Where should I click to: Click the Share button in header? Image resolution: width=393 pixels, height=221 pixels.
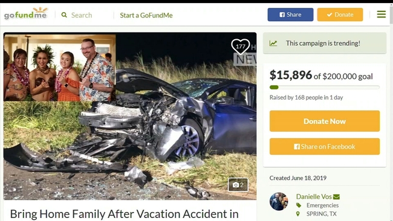[290, 14]
